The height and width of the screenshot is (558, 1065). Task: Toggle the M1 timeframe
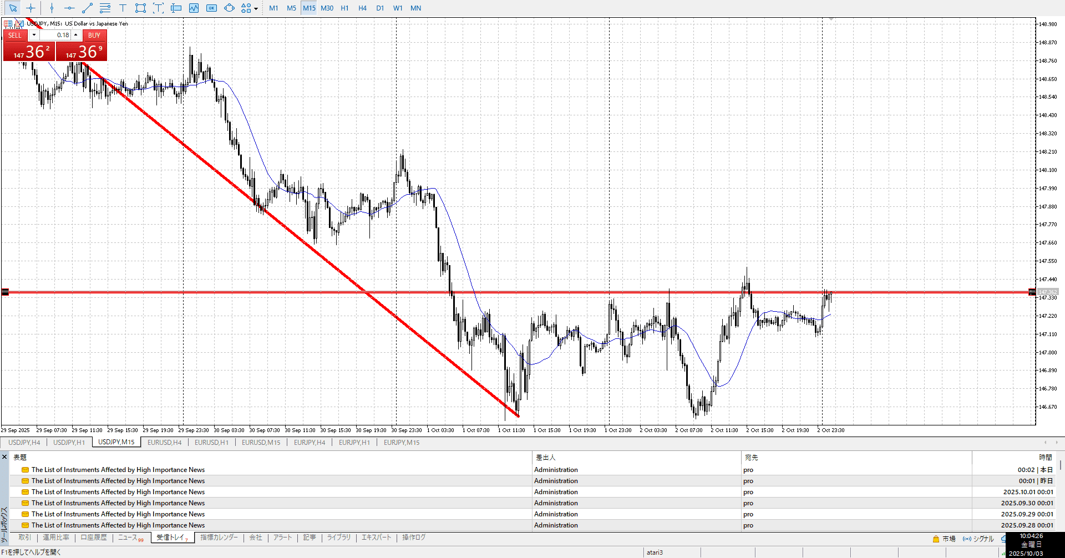pyautogui.click(x=273, y=8)
